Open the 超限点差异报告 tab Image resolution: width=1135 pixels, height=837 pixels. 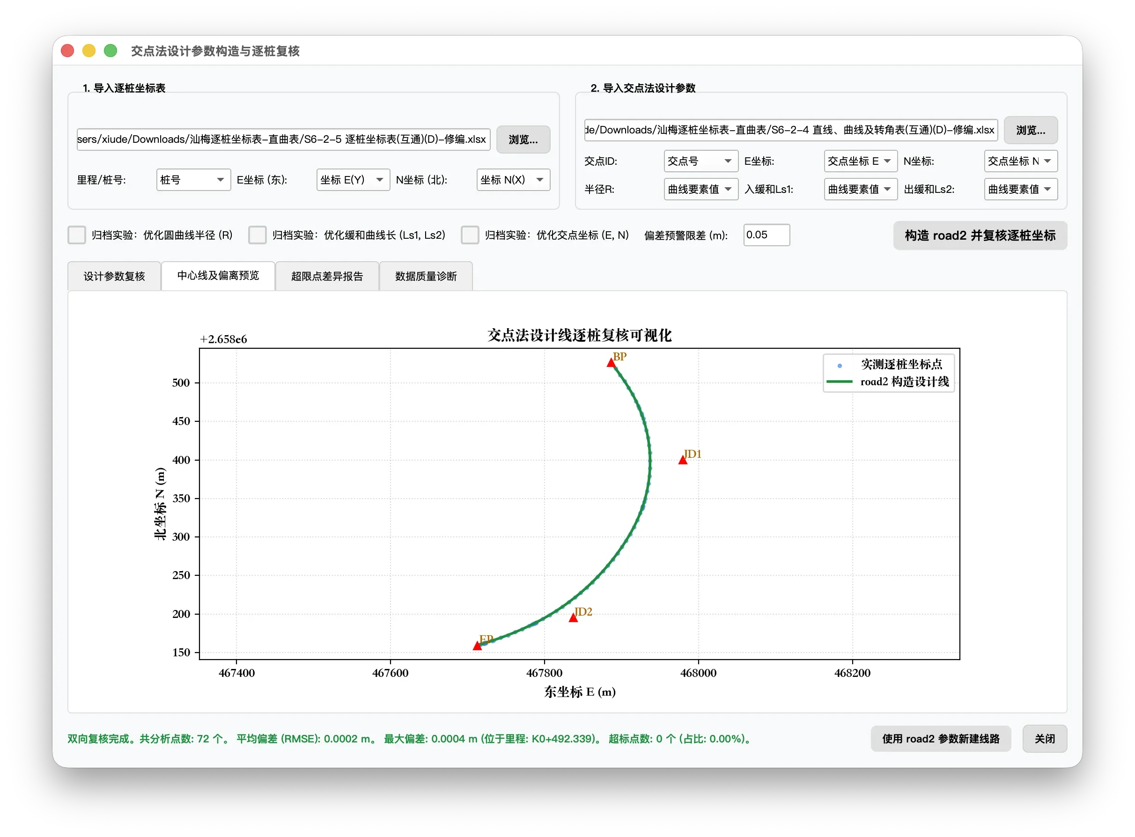(327, 276)
